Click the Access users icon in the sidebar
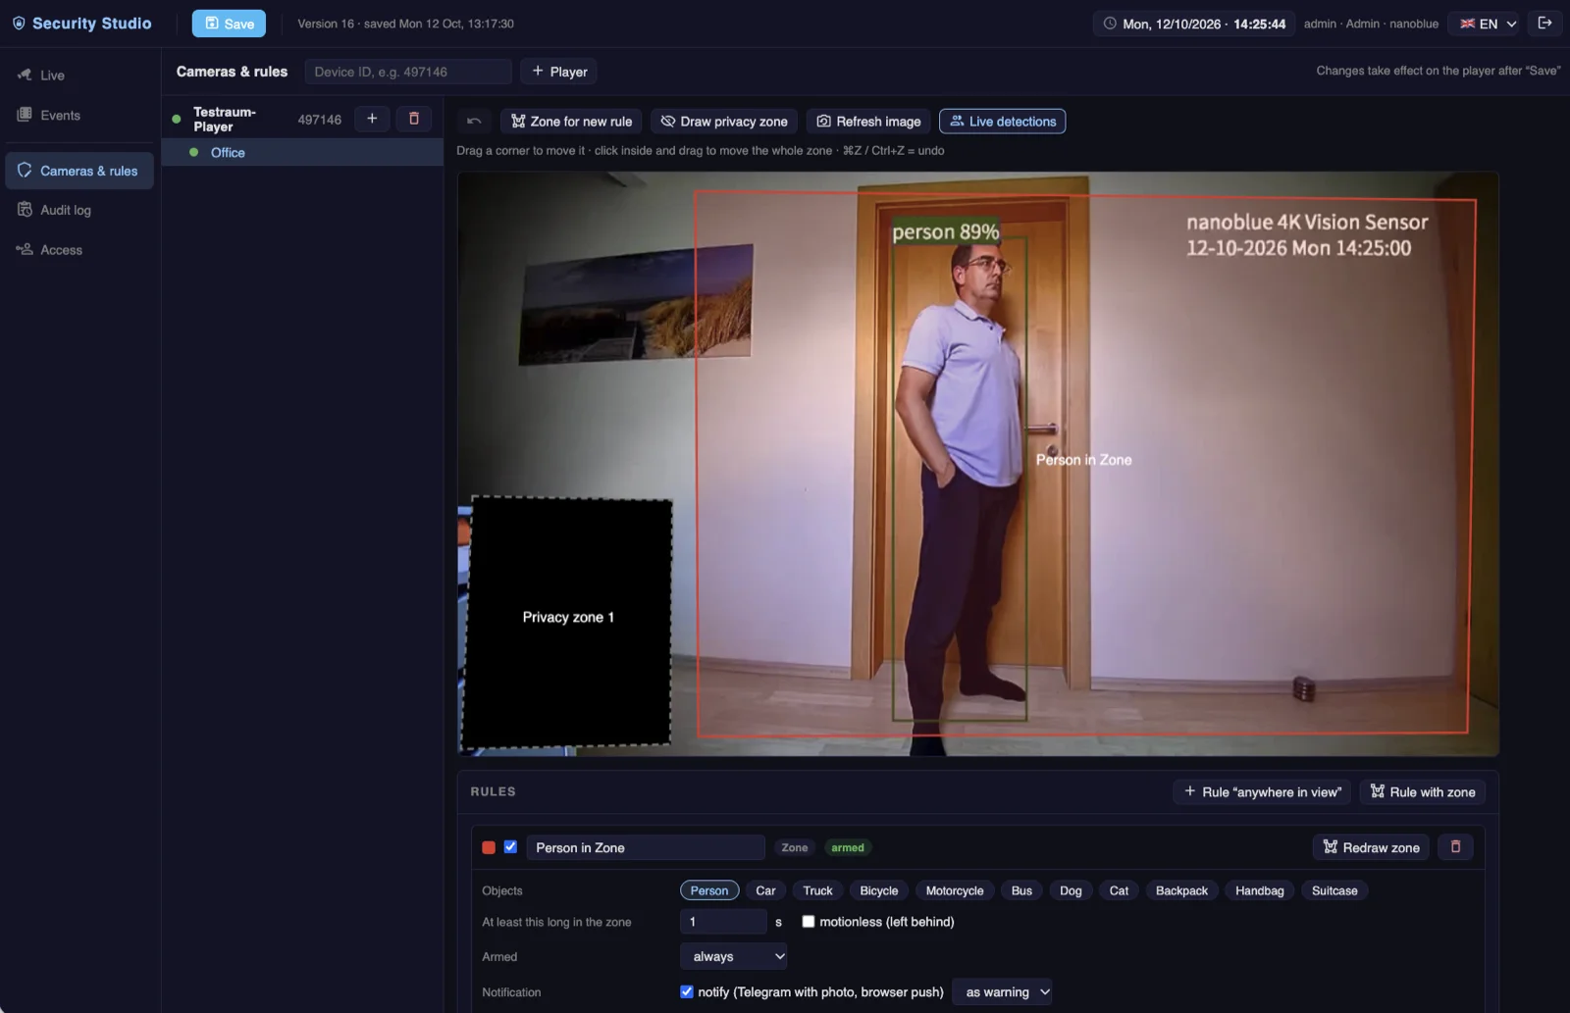Viewport: 1570px width, 1013px height. 25,249
